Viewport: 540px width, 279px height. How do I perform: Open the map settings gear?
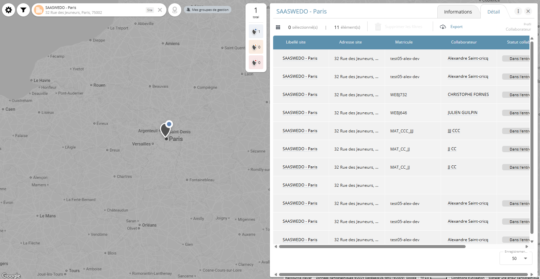[9, 10]
